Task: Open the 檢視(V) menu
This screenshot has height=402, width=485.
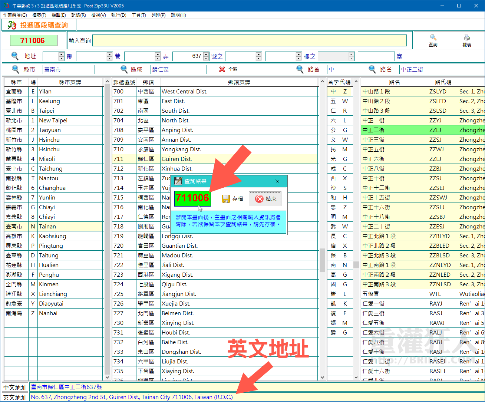Action: point(99,15)
